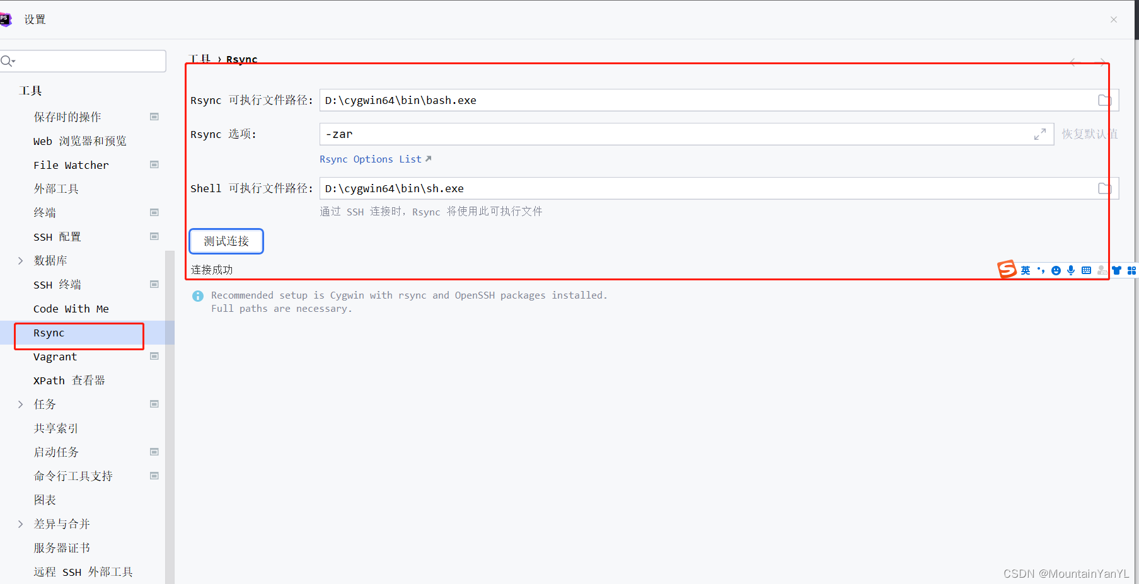Expand the 数据库 settings node
Viewport: 1139px width, 584px height.
point(20,260)
